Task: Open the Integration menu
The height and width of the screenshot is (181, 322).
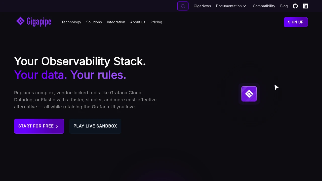Action: (116, 22)
